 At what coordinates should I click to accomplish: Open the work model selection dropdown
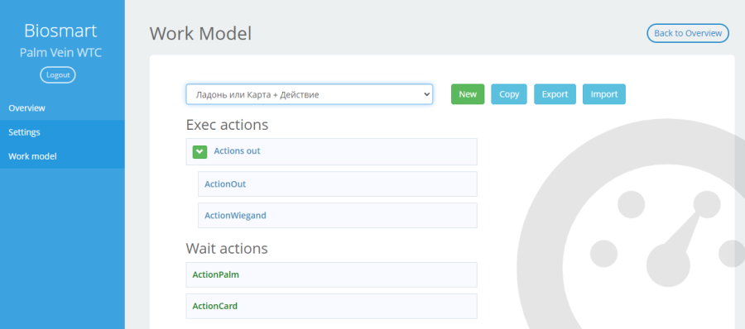[x=310, y=94]
